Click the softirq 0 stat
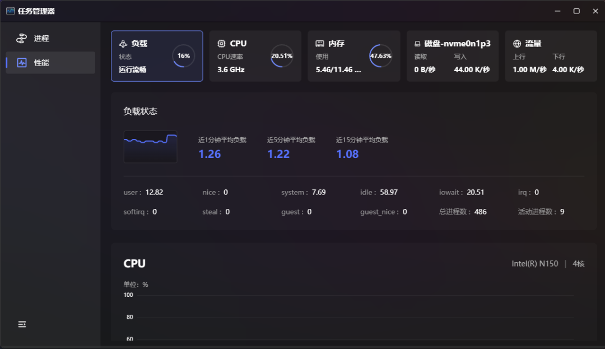Screen dimensions: 605x349 tap(140, 212)
